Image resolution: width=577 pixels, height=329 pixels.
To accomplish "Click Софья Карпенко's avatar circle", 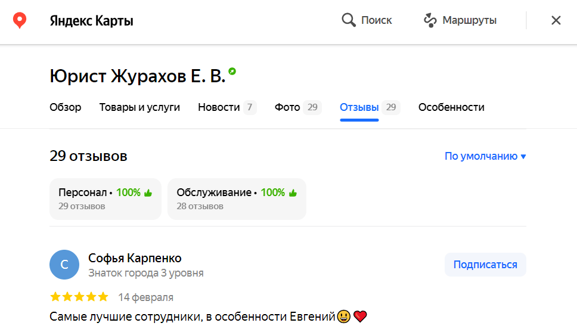I will click(x=64, y=265).
